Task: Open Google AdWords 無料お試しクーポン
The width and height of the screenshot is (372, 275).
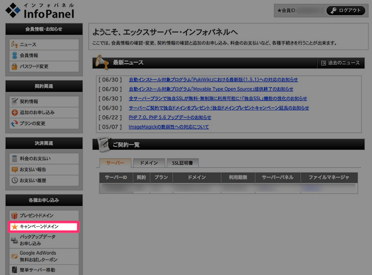Action: [44, 256]
